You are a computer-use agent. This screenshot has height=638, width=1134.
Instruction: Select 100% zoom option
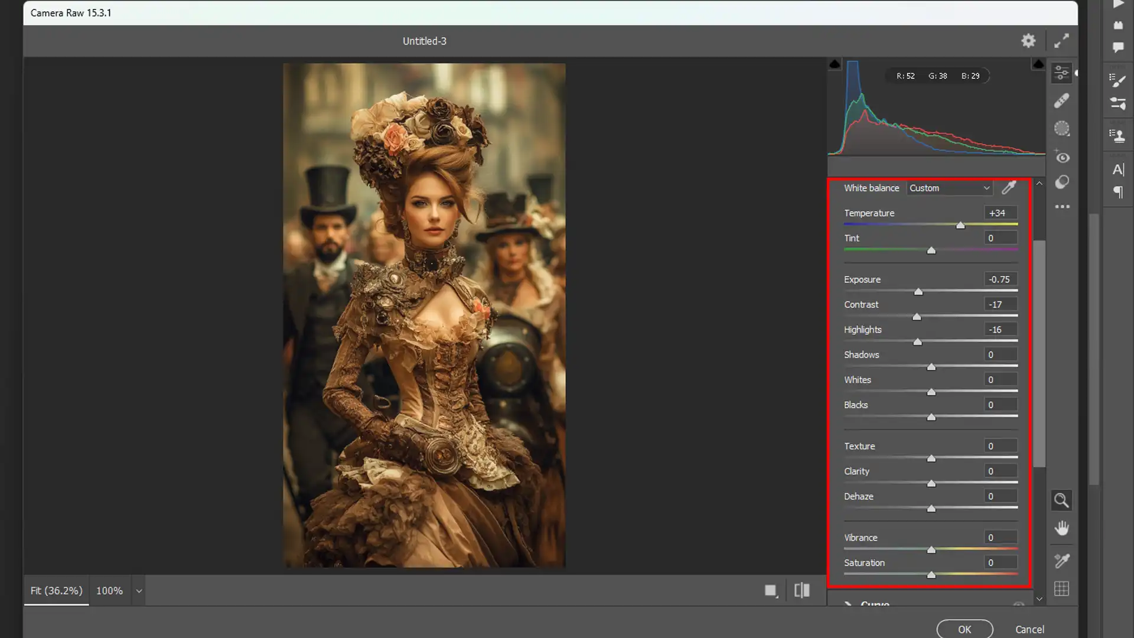[x=109, y=591]
